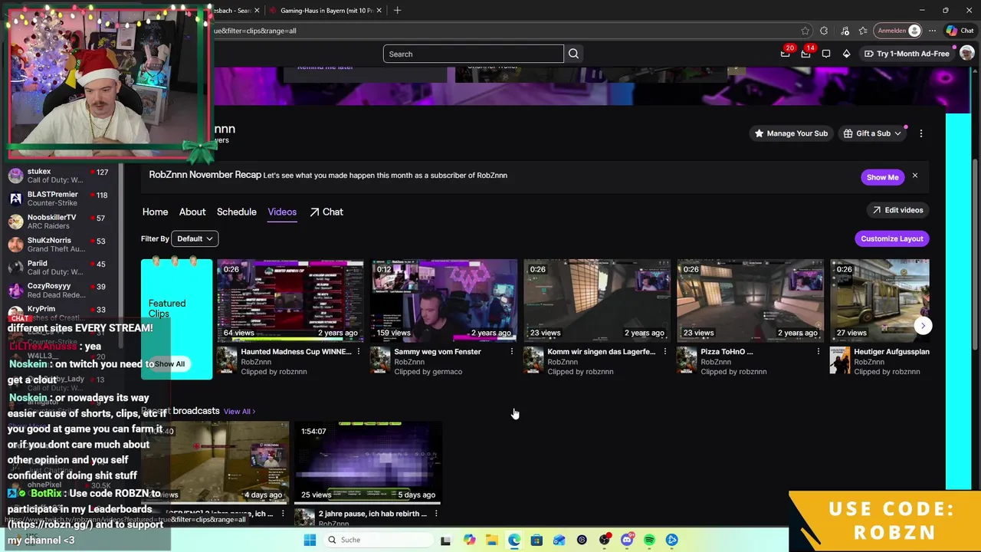Open the Schedule tab
Screen dimensions: 981x552
236,212
